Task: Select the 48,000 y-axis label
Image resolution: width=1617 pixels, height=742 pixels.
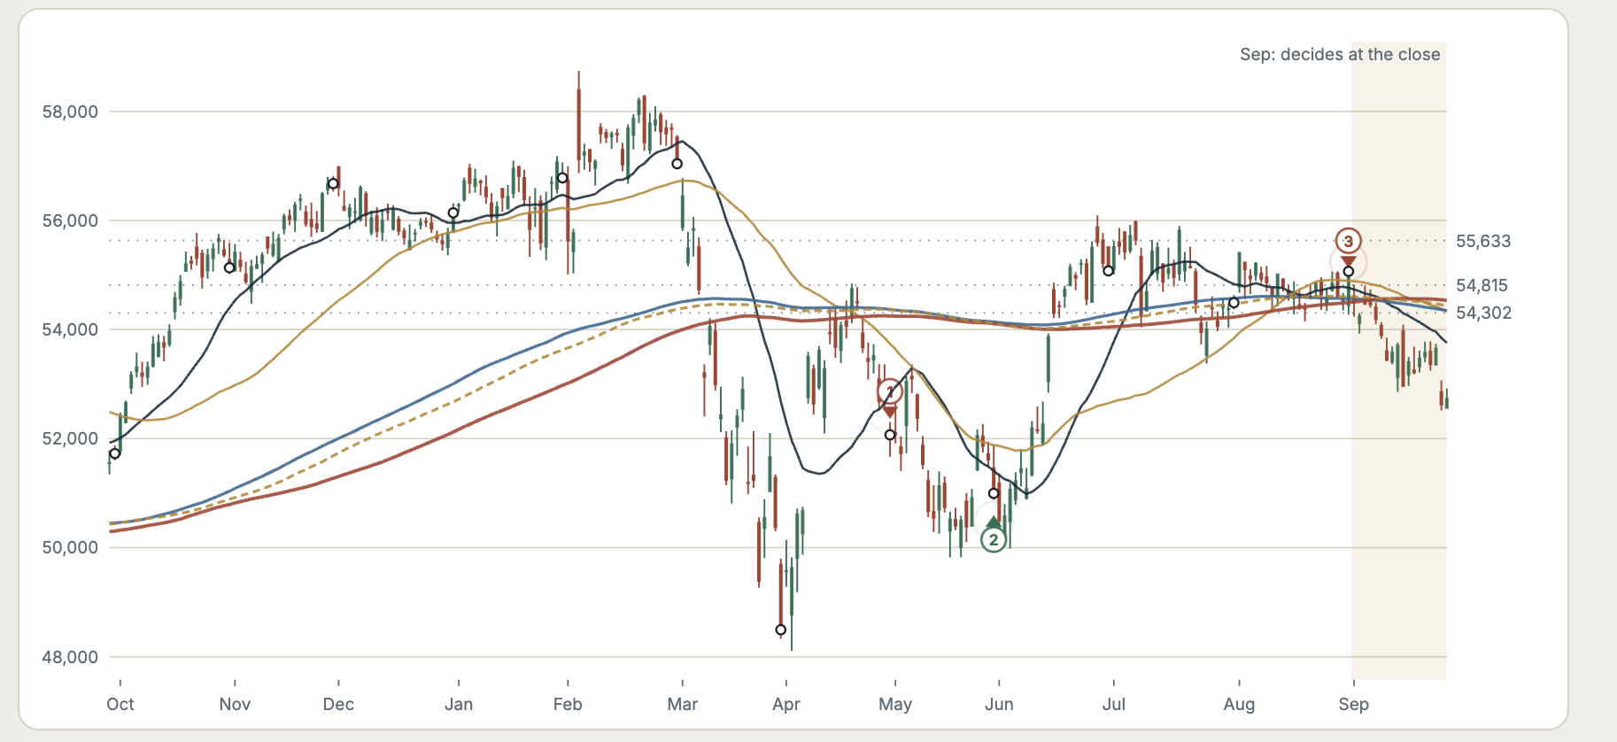Action: point(70,657)
